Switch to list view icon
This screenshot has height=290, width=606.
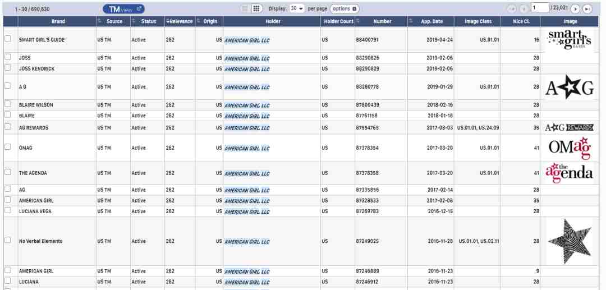[245, 9]
